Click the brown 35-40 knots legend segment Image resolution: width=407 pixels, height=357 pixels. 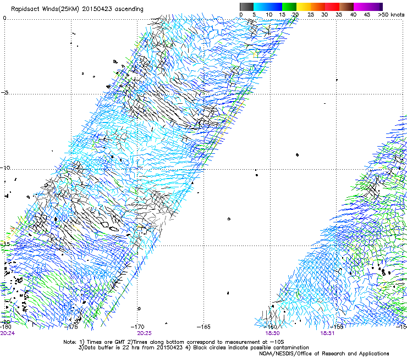click(x=346, y=7)
